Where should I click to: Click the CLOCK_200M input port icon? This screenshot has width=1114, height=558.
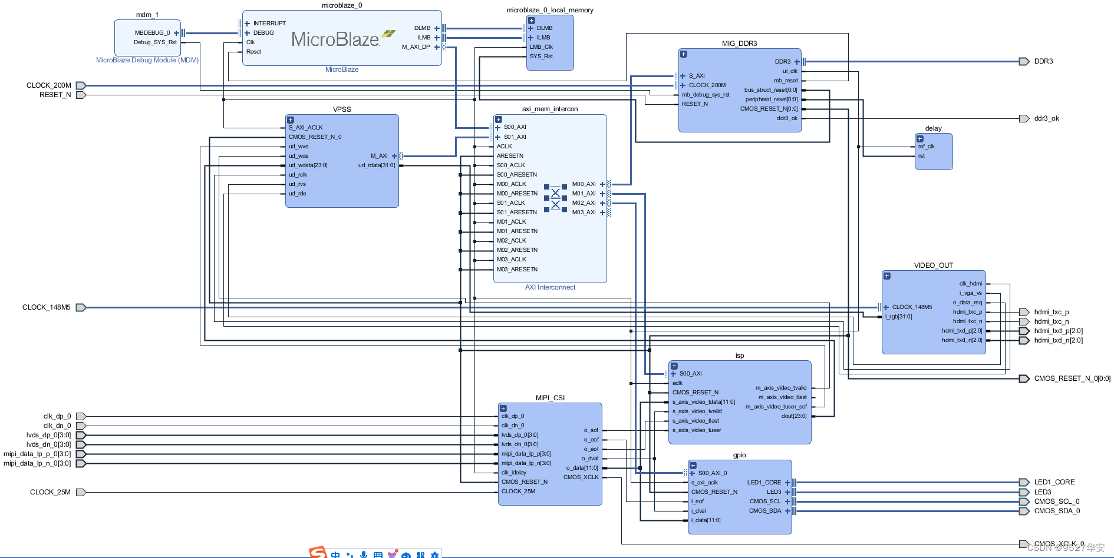point(81,85)
